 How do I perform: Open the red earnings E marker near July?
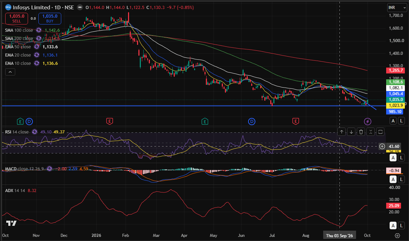point(296,121)
